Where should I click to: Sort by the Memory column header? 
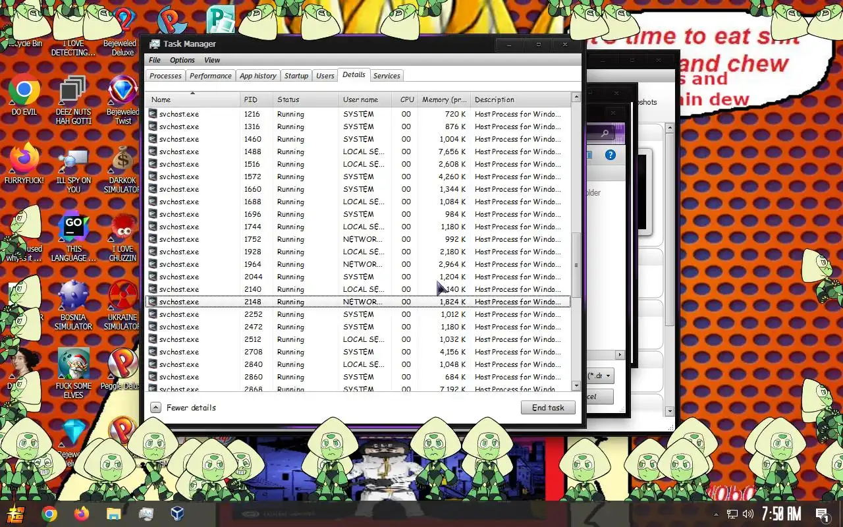(x=445, y=99)
